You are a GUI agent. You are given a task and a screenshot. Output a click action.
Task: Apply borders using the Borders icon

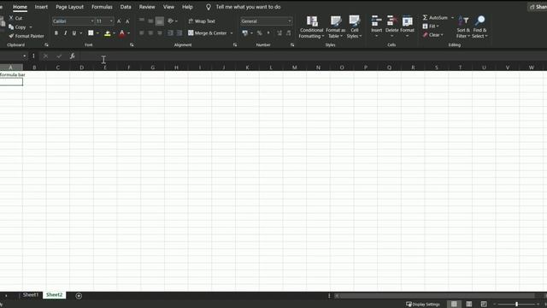(91, 33)
